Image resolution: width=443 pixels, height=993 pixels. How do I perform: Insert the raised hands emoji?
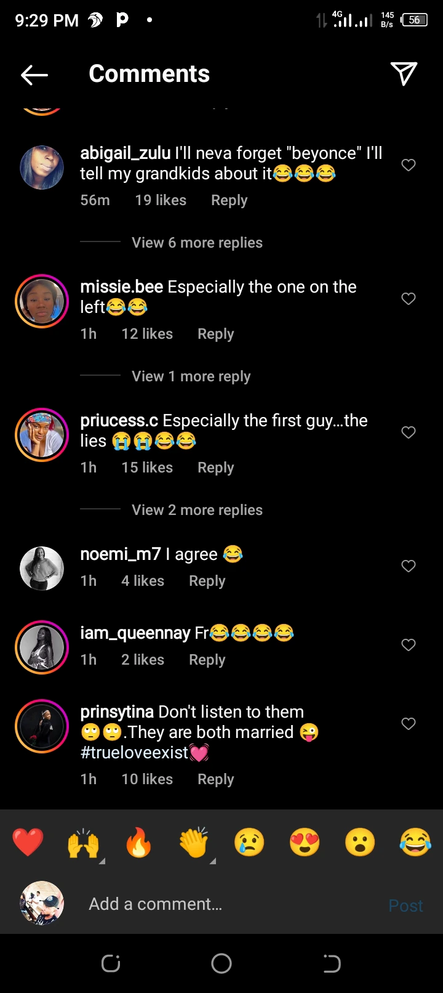pos(83,843)
